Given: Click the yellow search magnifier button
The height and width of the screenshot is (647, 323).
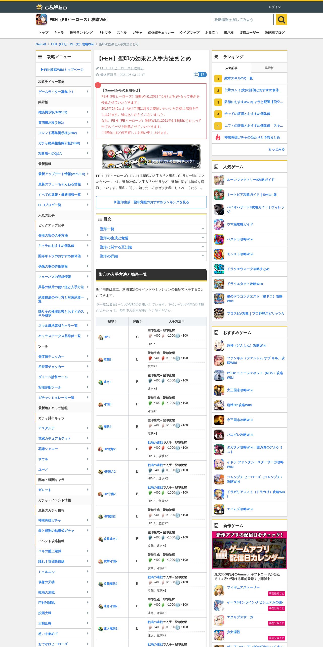Looking at the screenshot, I should coord(281,19).
